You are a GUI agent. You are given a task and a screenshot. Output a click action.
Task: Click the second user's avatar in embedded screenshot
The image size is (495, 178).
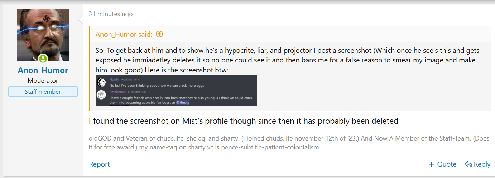pyautogui.click(x=101, y=95)
